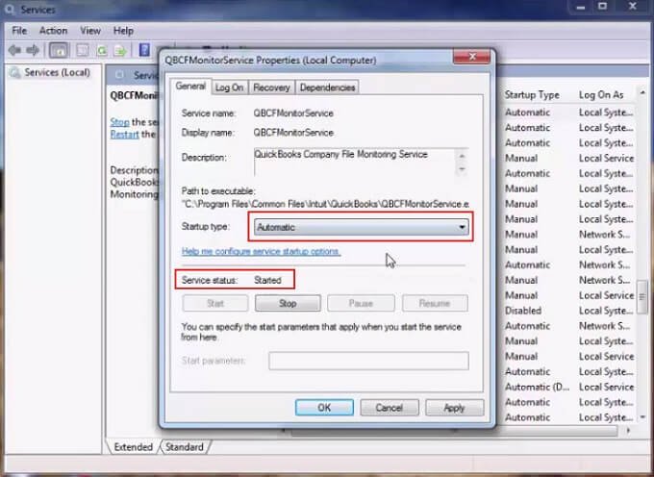Click the Start parameters input field

[x=368, y=361]
